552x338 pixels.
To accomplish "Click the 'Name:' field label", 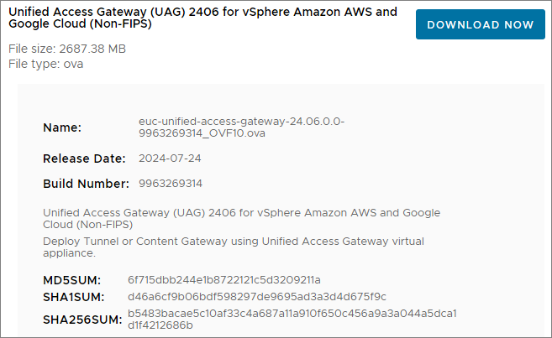I will 62,127.
